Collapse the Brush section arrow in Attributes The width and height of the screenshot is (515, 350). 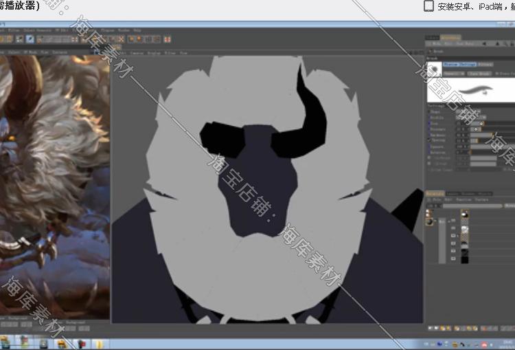(431, 52)
